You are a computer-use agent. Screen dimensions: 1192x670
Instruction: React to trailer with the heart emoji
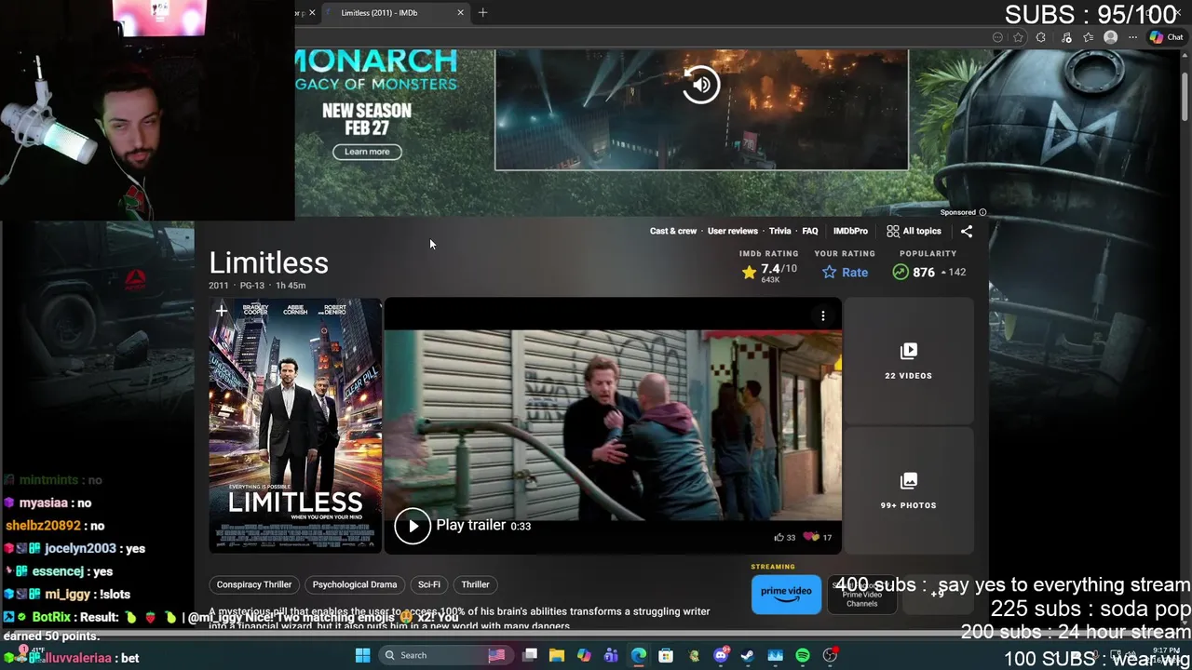point(818,537)
